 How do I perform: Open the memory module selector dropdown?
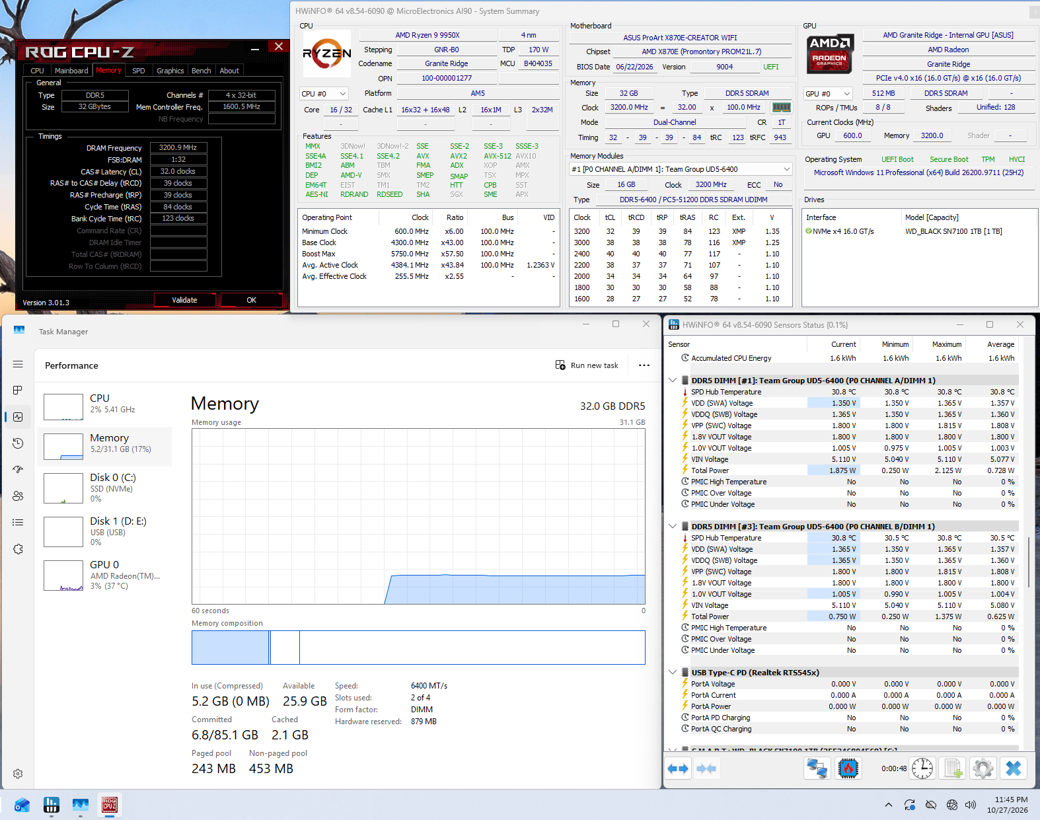(681, 169)
